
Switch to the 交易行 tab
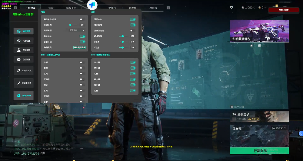point(112,8)
